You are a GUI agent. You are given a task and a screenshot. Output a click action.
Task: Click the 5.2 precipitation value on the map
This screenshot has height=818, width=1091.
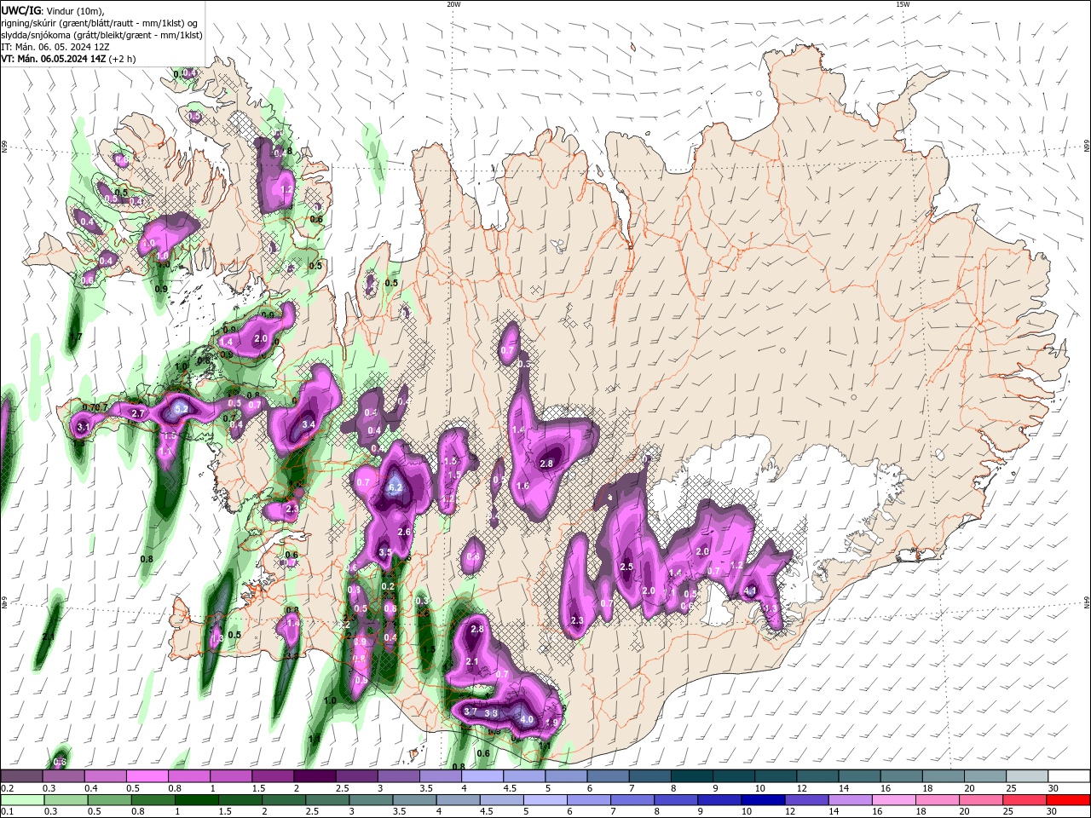(x=181, y=409)
